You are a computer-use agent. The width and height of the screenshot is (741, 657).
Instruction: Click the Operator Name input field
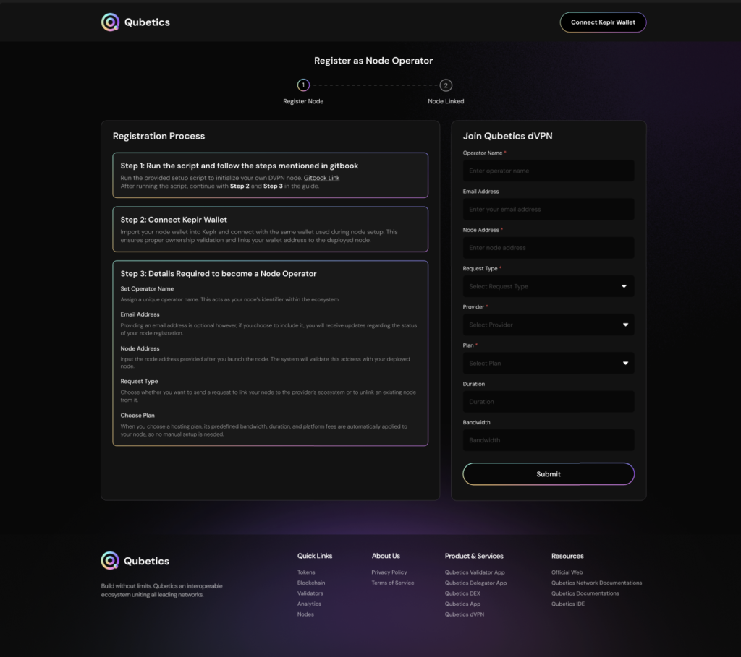click(x=548, y=171)
